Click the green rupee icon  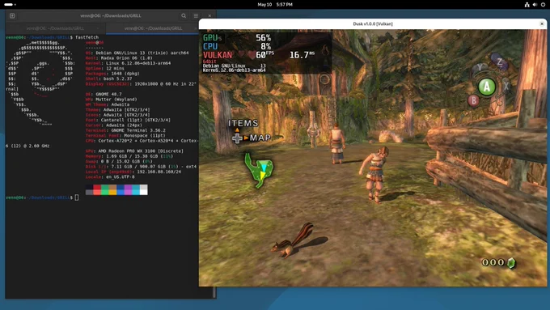coord(511,262)
